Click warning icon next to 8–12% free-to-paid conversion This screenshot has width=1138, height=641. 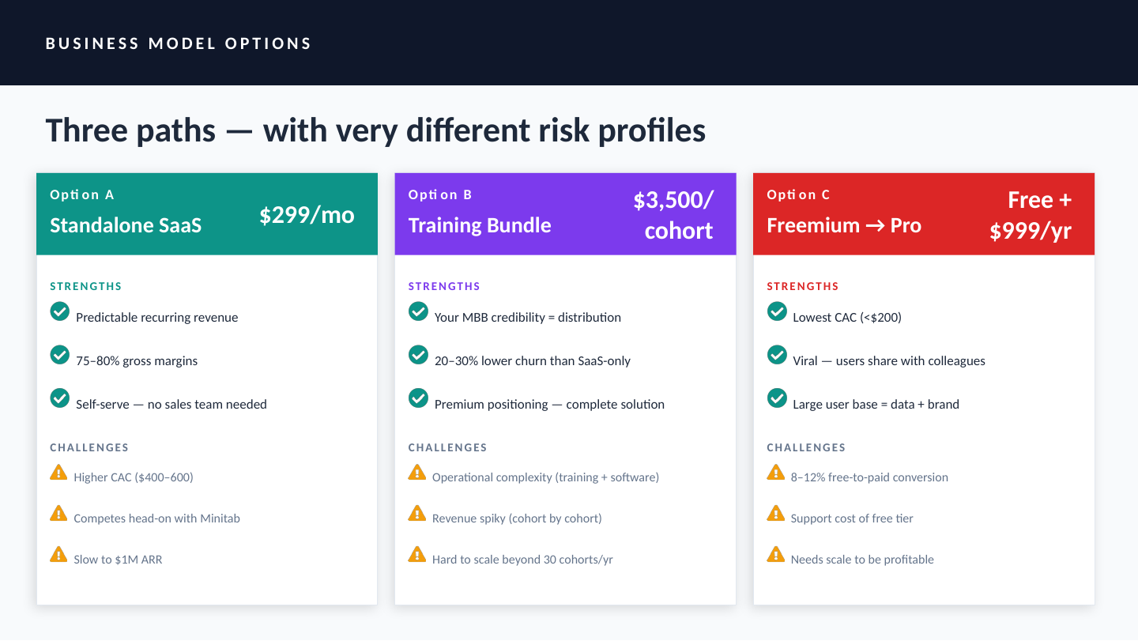click(x=776, y=473)
